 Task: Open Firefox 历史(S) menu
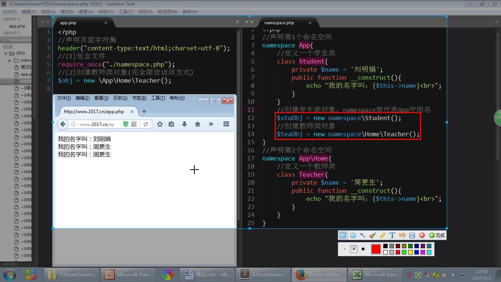pos(120,98)
